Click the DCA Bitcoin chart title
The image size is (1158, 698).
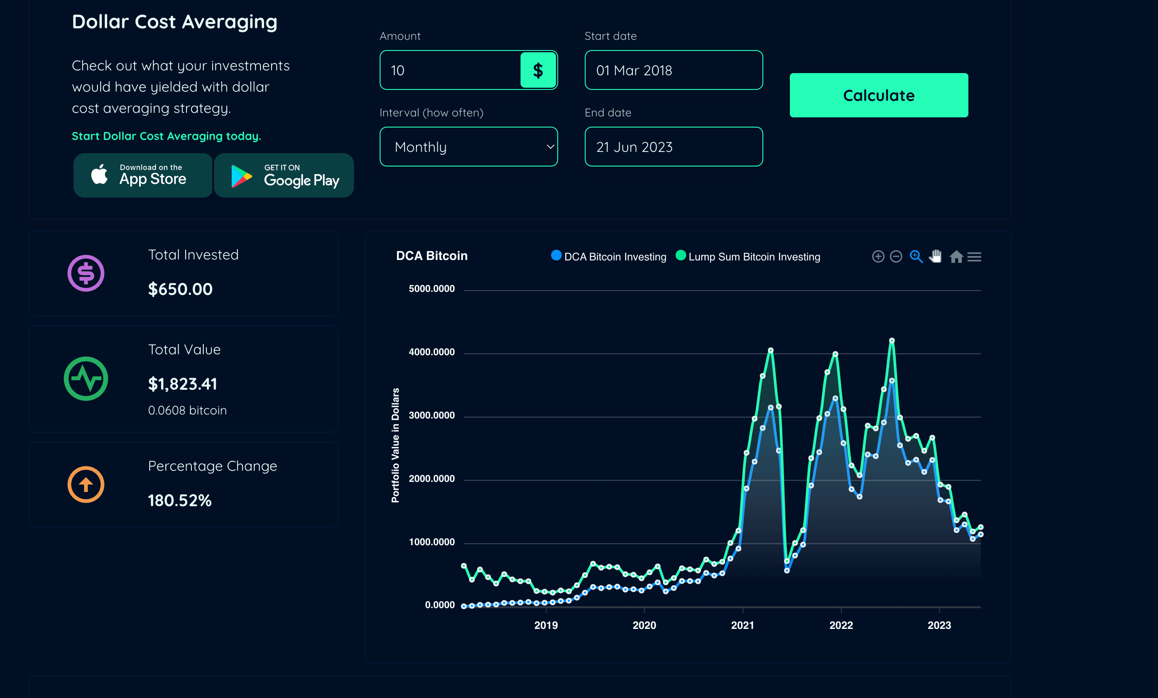tap(432, 256)
